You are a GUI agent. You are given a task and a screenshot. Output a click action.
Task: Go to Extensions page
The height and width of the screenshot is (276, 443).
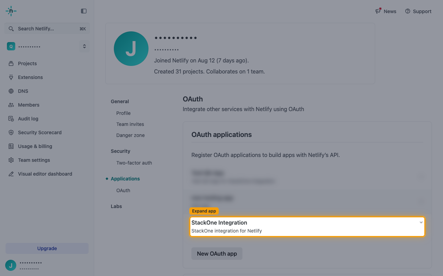click(x=30, y=77)
